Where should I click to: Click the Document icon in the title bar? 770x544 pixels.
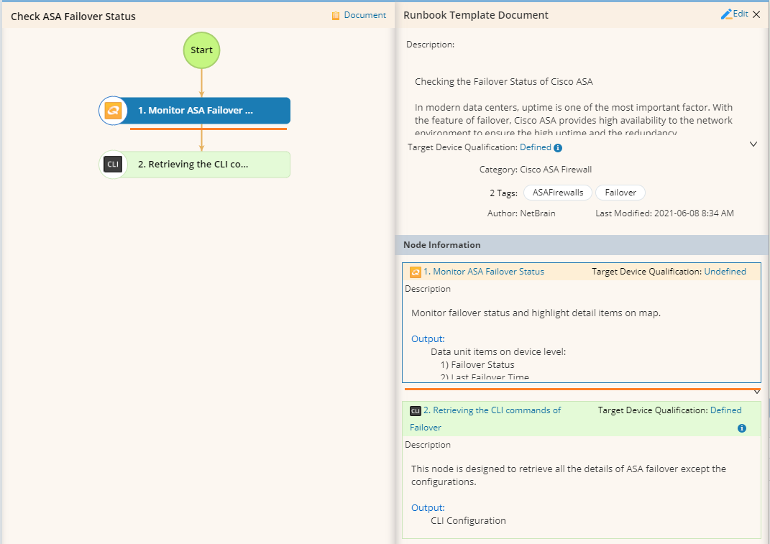334,14
